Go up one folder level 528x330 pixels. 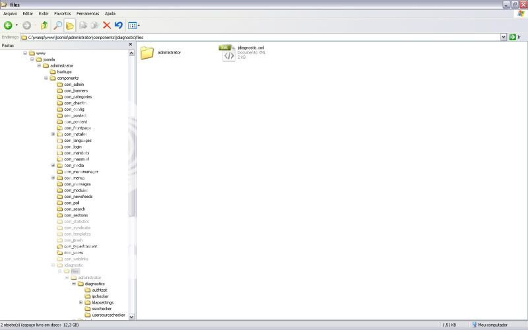44,25
